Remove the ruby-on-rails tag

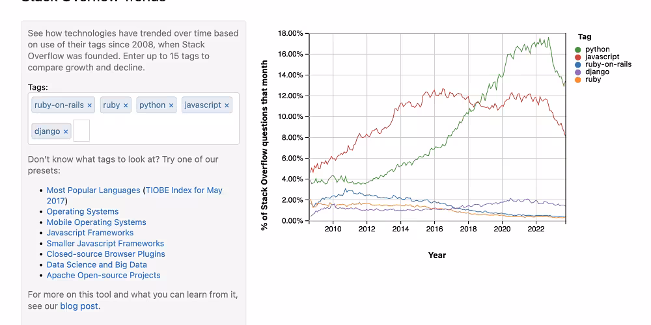click(x=89, y=105)
